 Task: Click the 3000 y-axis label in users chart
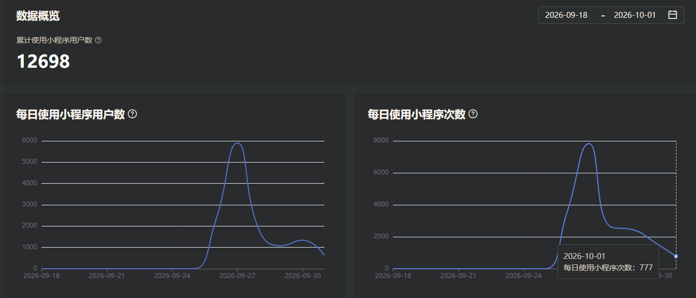click(x=29, y=205)
